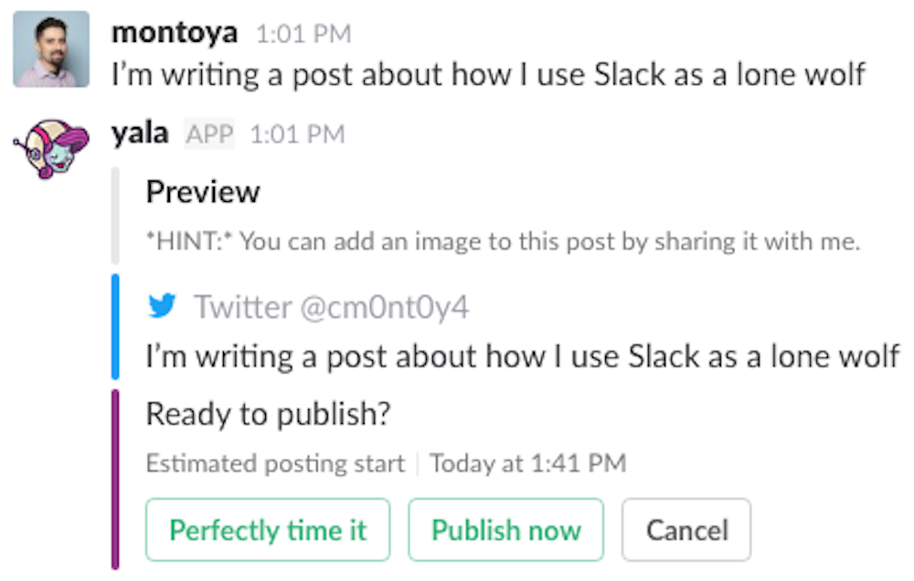Click the tweet preview text under Twitter
914x581 pixels.
(523, 356)
